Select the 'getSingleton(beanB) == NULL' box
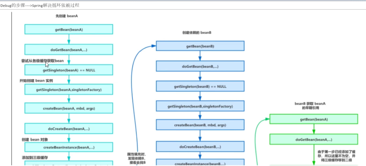 (200, 86)
